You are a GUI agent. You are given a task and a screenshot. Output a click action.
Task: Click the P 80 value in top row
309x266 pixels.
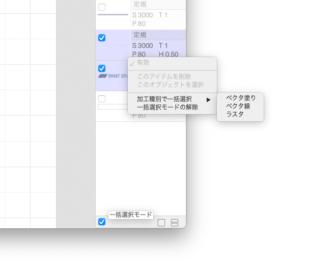pyautogui.click(x=139, y=23)
